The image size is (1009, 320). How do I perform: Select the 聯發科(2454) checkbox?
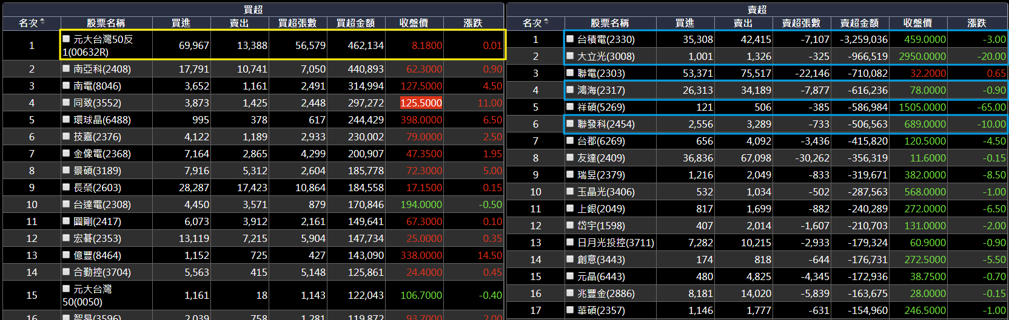pyautogui.click(x=570, y=123)
